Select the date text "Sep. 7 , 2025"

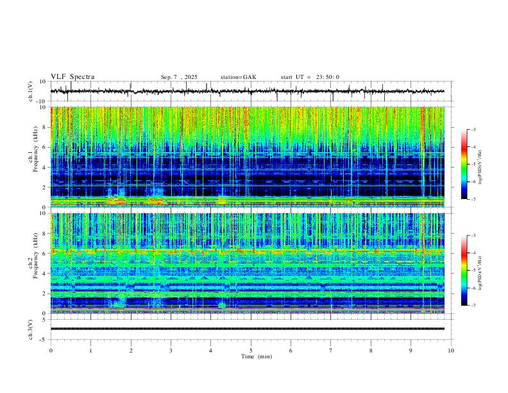tap(179, 77)
